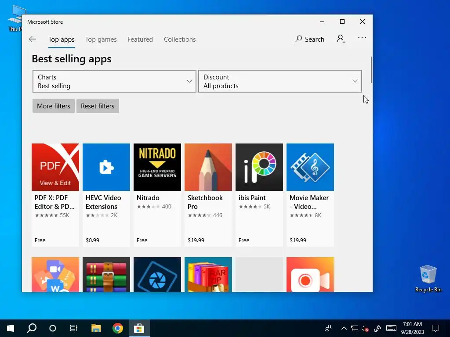This screenshot has height=337, width=450.
Task: Open the Search in Microsoft Store
Action: pos(310,39)
